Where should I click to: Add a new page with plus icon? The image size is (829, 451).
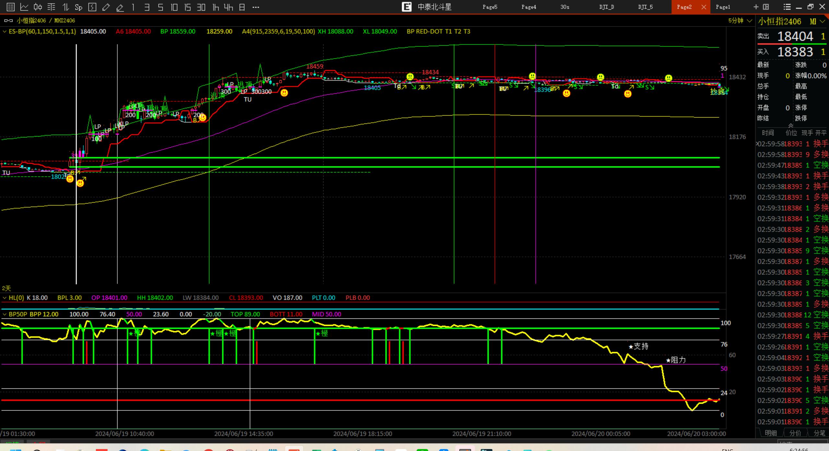pyautogui.click(x=756, y=7)
